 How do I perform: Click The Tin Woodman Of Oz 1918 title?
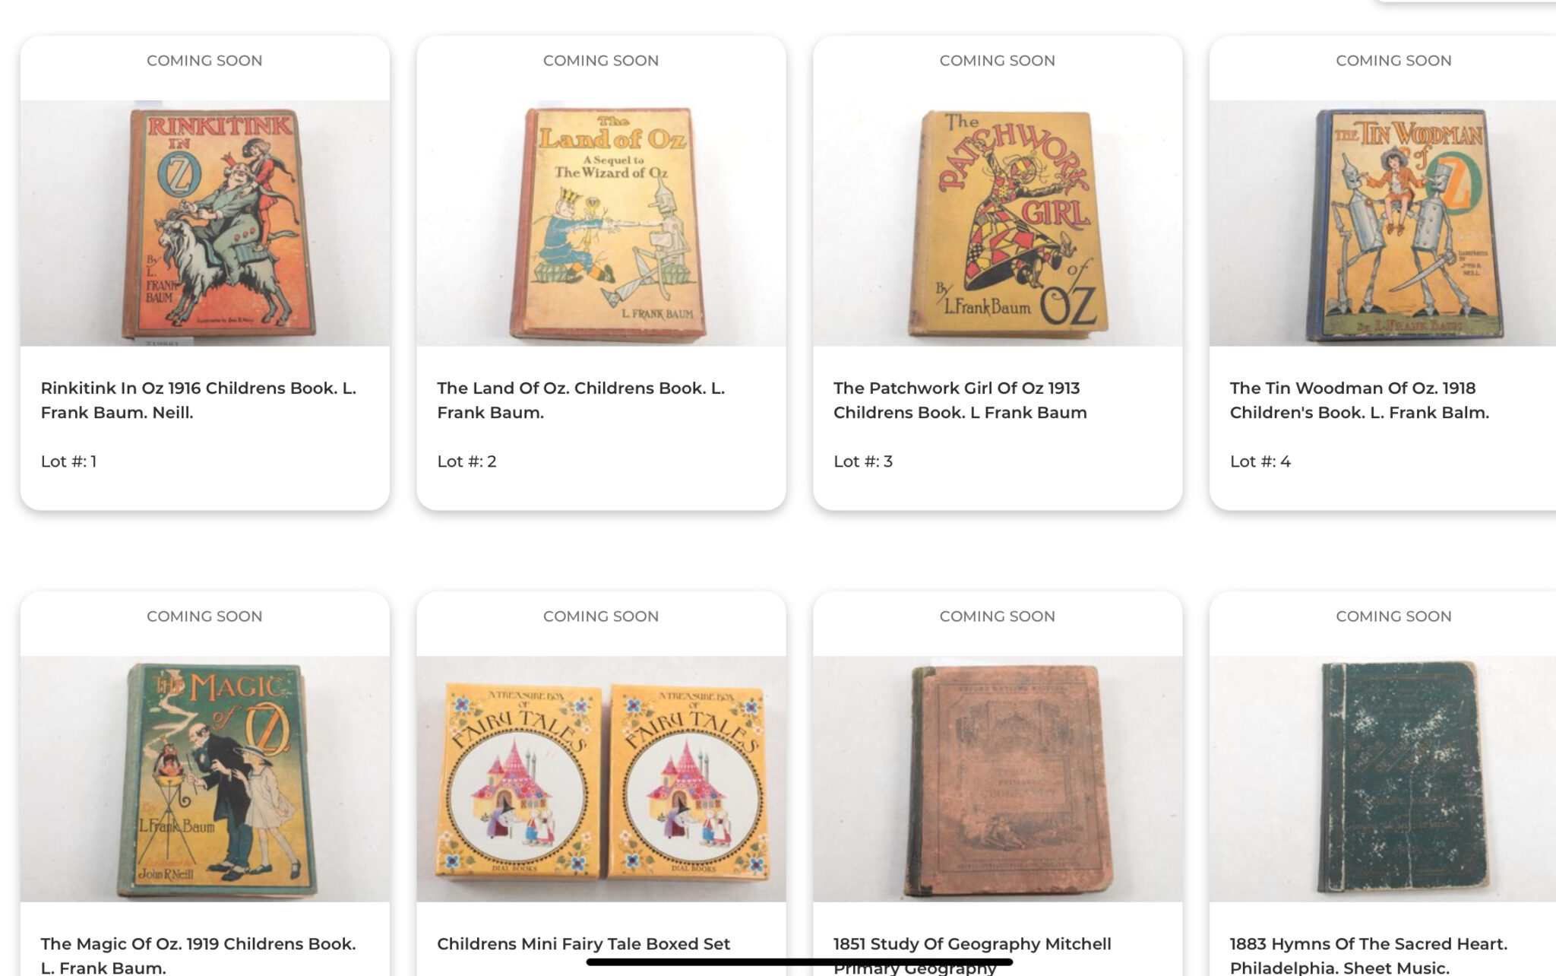coord(1360,400)
